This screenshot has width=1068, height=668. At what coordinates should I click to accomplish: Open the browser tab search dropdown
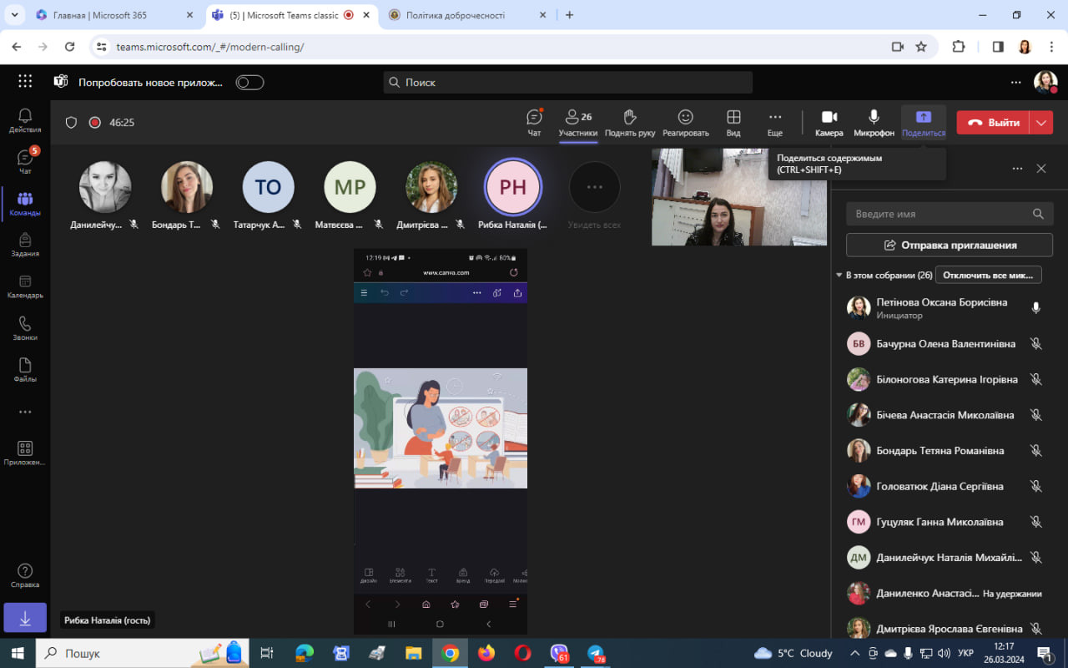pyautogui.click(x=14, y=15)
